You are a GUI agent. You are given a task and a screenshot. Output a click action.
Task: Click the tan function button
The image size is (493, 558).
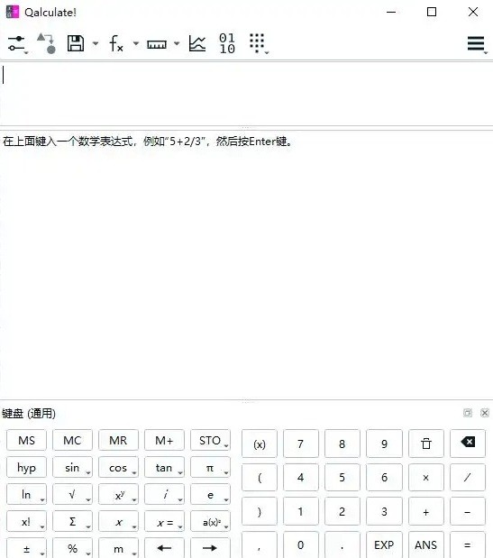(x=164, y=467)
